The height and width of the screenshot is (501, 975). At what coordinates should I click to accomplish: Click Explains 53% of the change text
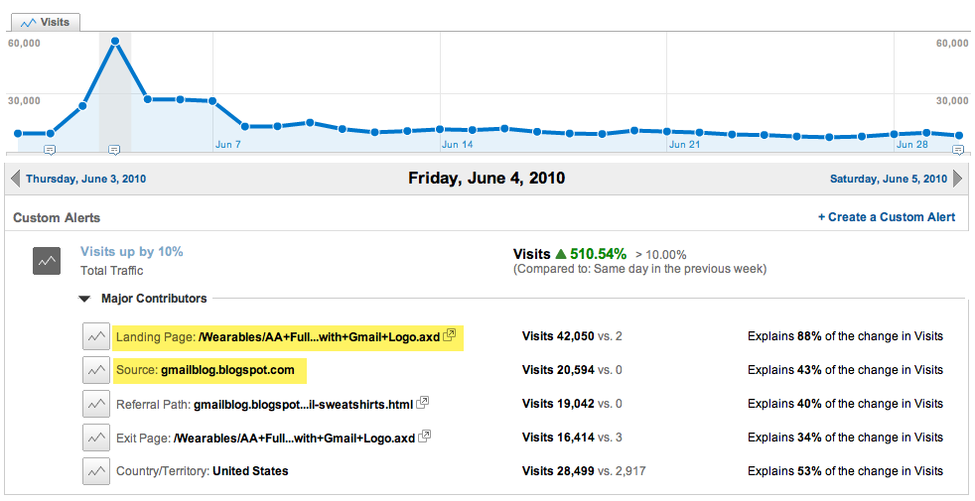pos(845,471)
